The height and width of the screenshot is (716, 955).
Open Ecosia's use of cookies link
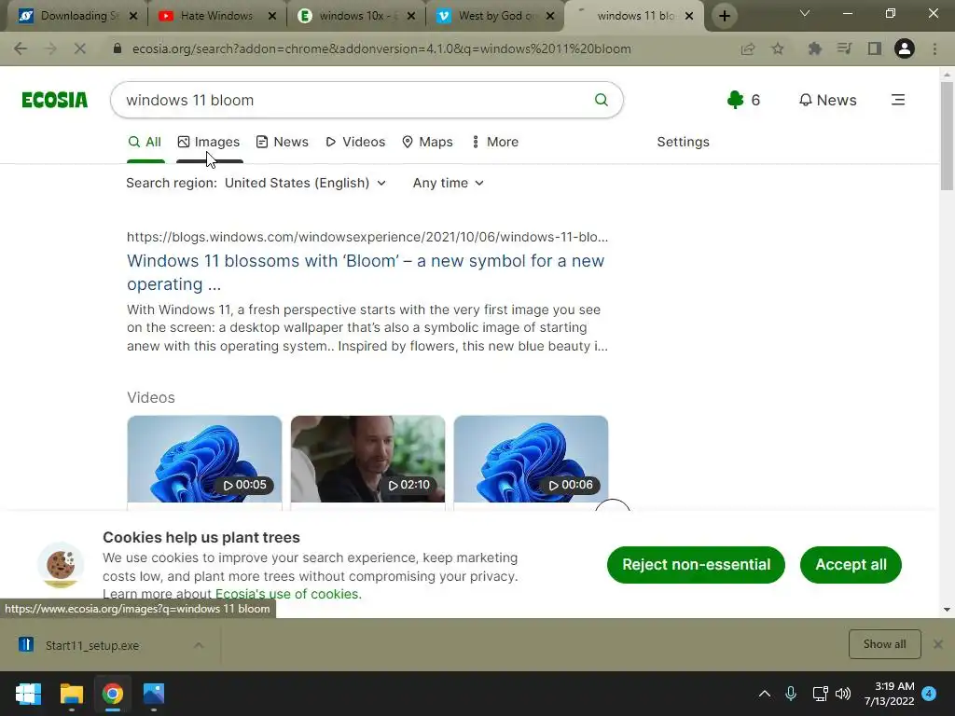288,594
